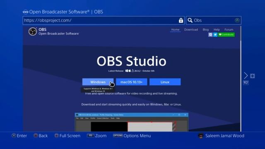Click the Latest Release version text
The height and width of the screenshot is (149, 265).
[131, 71]
